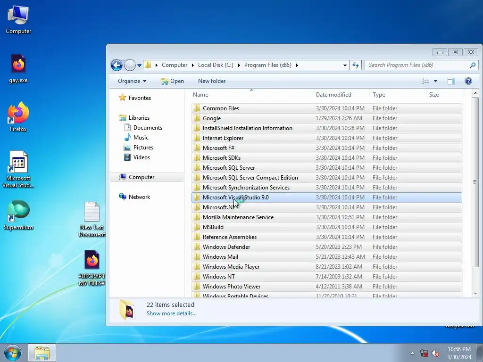Expand the address bar history dropdown
Screen dimensions: 483x362
[x=345, y=65]
